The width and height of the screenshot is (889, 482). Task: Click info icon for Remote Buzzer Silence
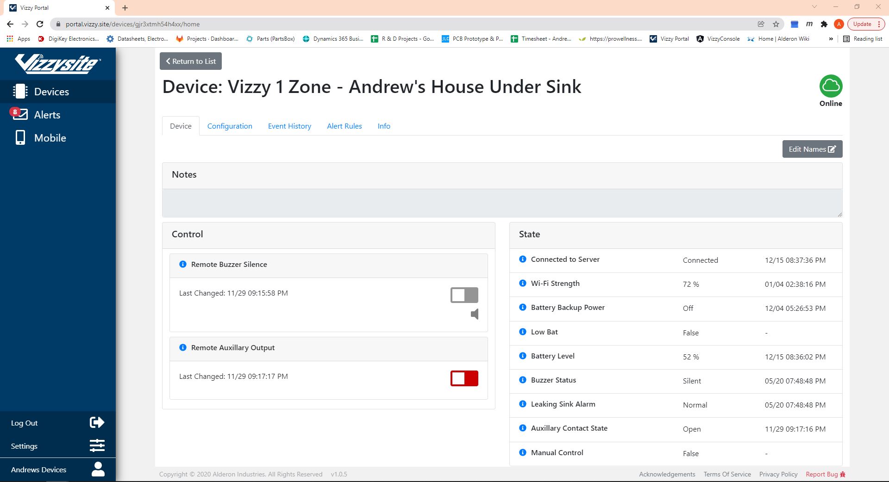(183, 264)
